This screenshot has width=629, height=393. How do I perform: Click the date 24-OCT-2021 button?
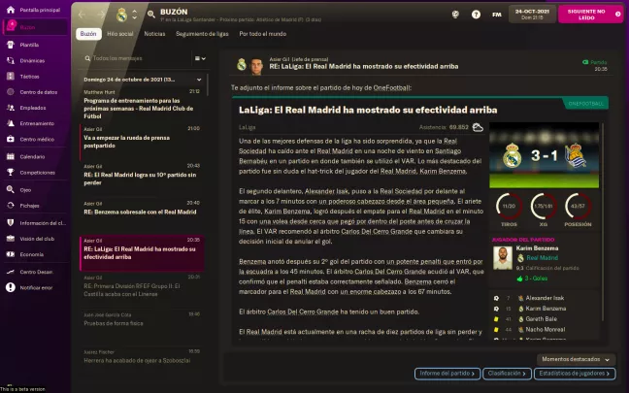[532, 15]
